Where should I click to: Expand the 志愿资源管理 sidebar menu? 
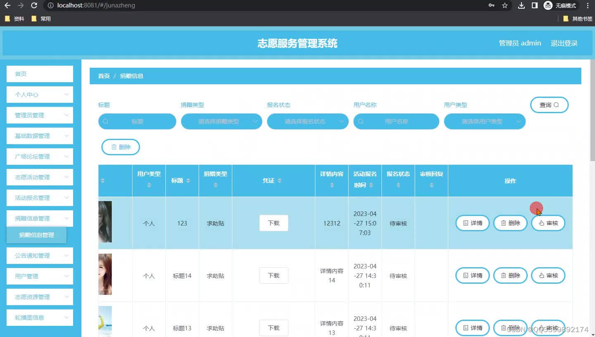[x=40, y=297]
